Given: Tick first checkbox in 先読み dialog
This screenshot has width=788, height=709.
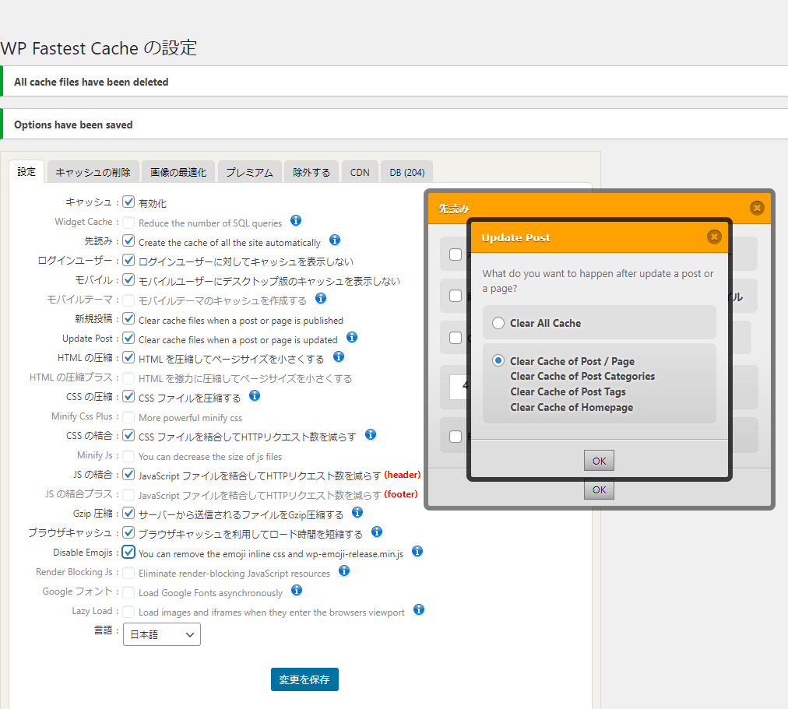Looking at the screenshot, I should coord(456,254).
